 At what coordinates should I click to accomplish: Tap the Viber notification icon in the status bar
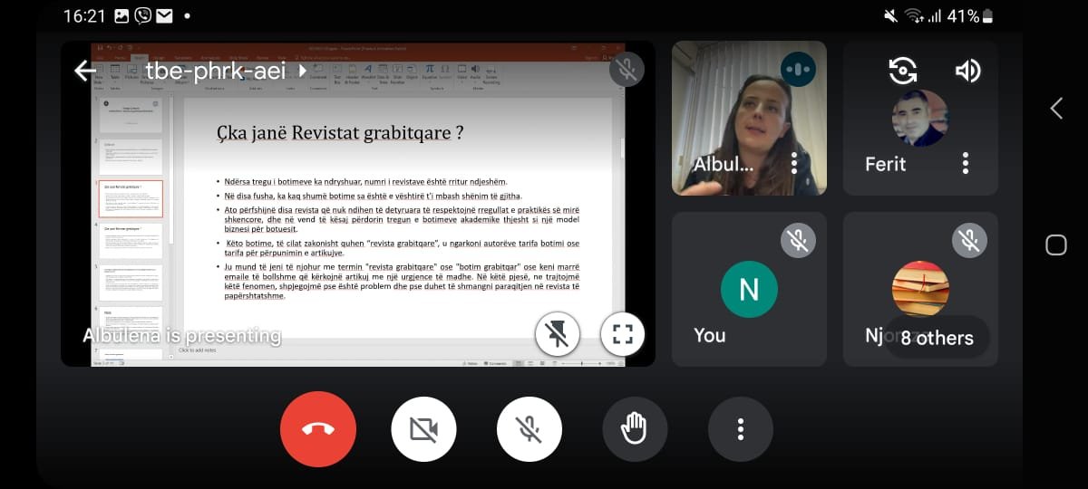tap(142, 16)
